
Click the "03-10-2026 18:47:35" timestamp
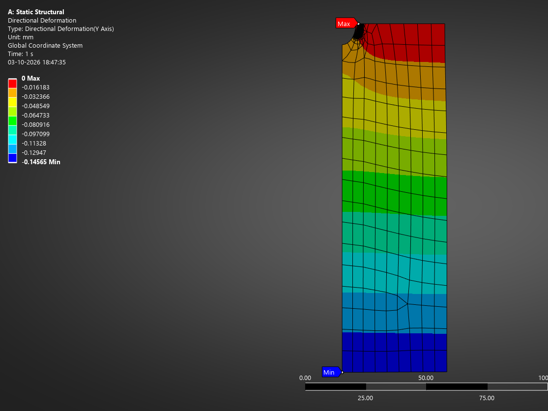point(37,62)
